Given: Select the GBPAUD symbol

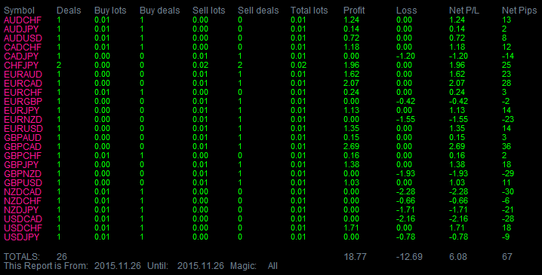Looking at the screenshot, I should (x=23, y=137).
